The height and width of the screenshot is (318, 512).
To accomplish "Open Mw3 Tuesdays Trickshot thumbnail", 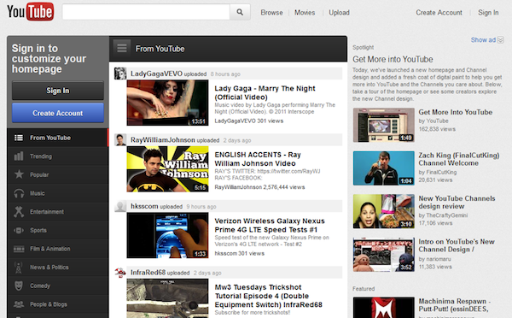I will 167,298.
